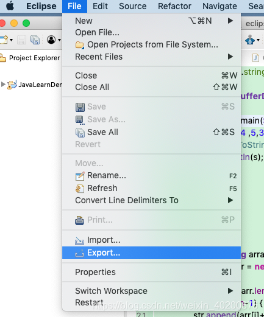Open the user profile dropdown arrow
264x317 pixels.
click(59, 40)
